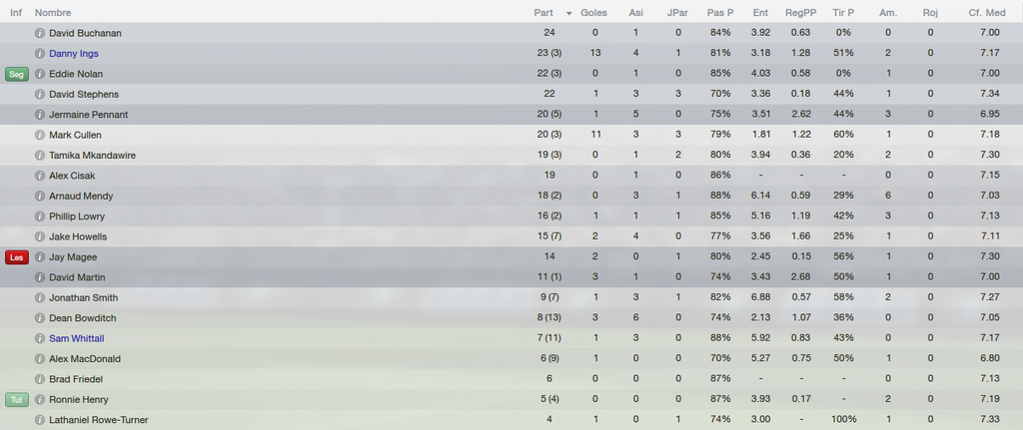Click the Nombre column header

click(x=53, y=12)
